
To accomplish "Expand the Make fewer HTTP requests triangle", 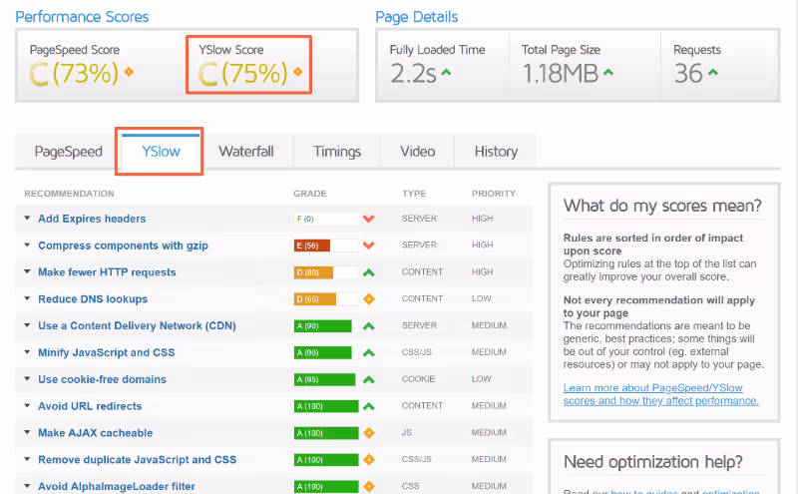I will [x=27, y=271].
